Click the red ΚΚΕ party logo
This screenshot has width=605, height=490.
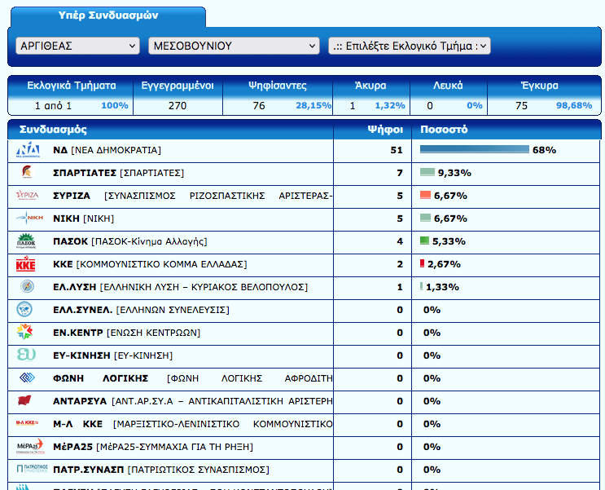27,264
